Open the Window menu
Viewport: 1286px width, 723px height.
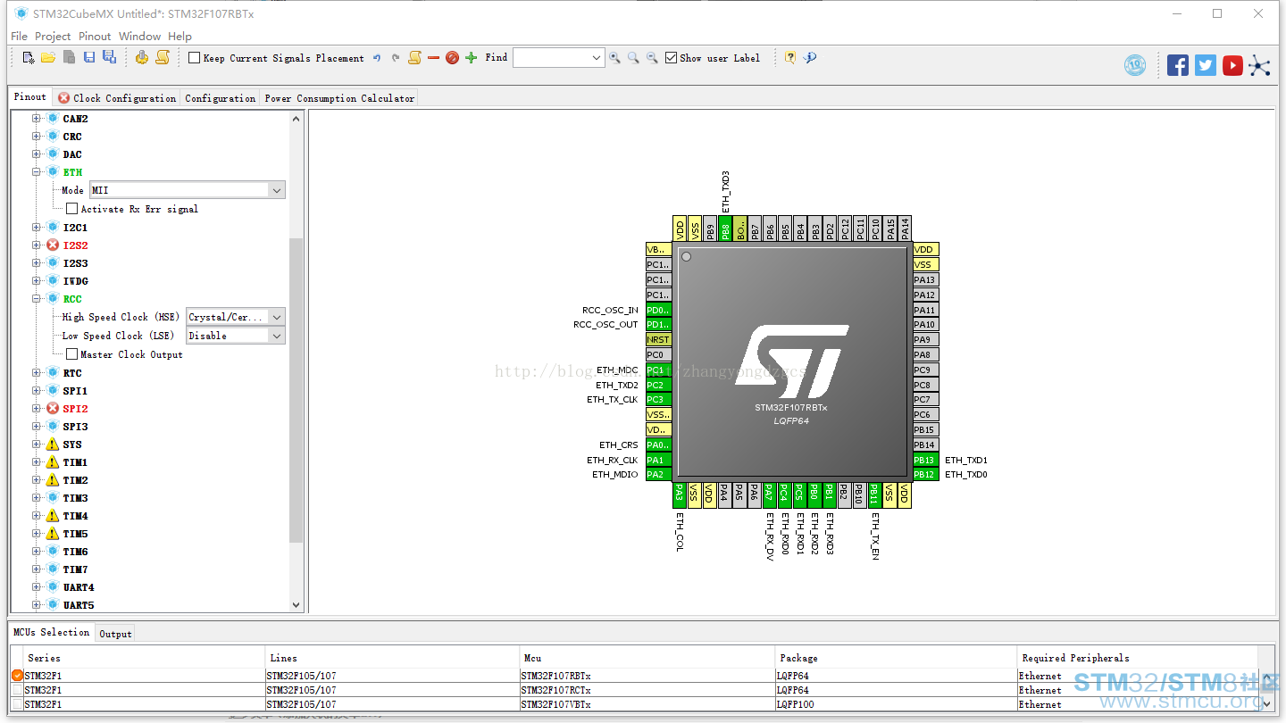[x=139, y=37]
